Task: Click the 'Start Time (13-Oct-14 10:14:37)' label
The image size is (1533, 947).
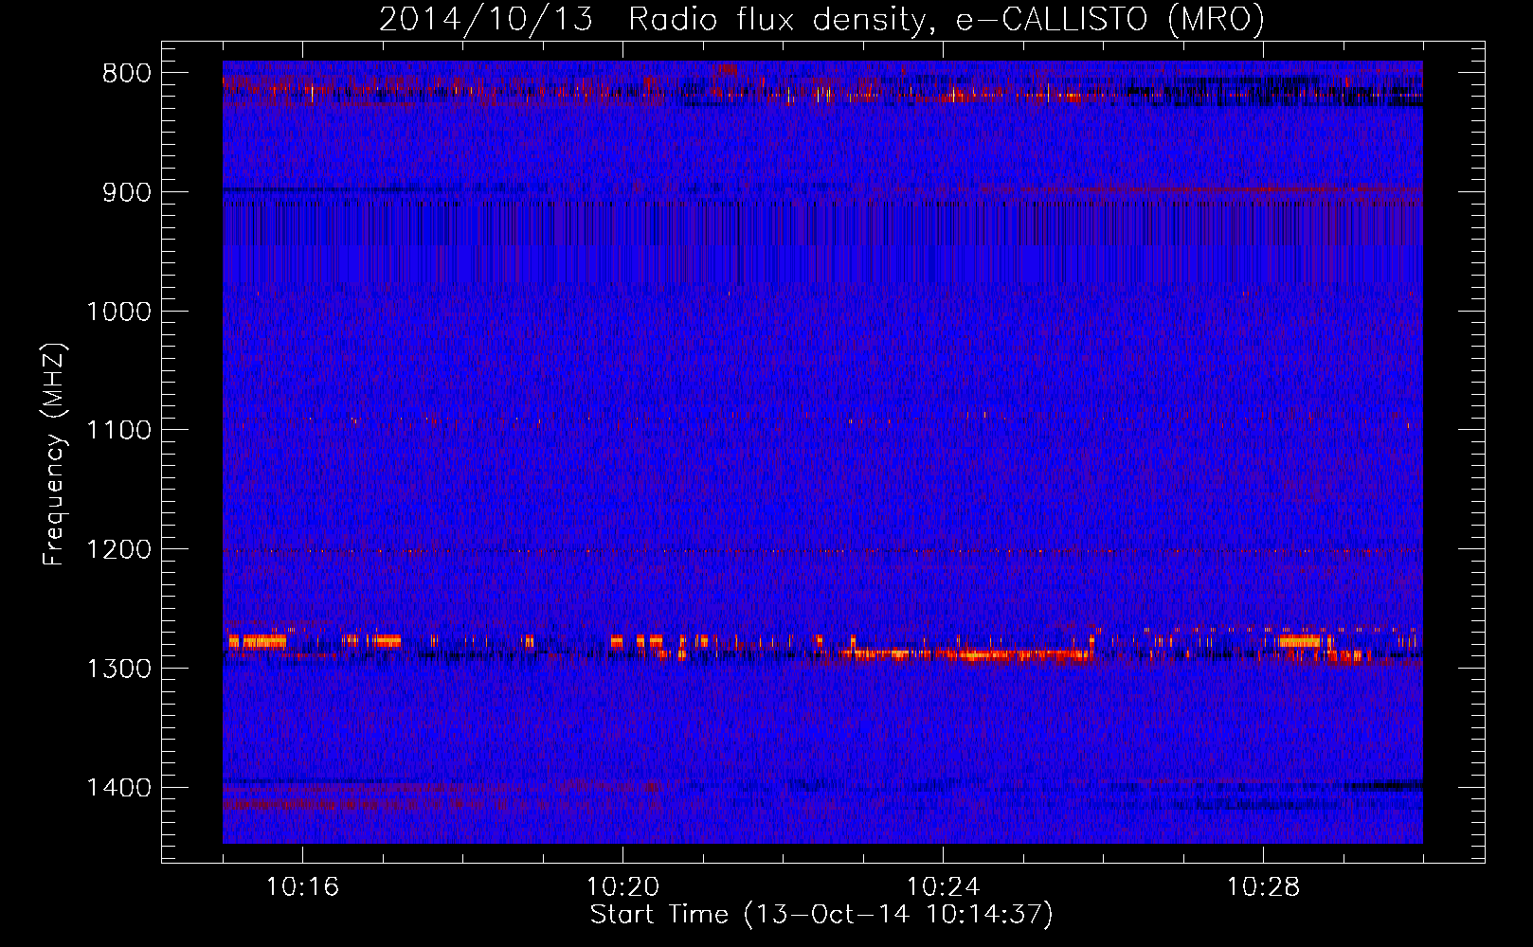Action: [x=821, y=915]
